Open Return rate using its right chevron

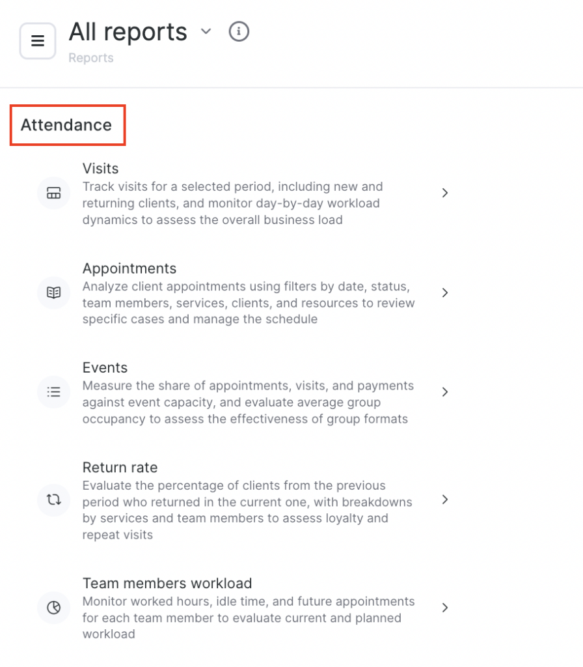(445, 500)
